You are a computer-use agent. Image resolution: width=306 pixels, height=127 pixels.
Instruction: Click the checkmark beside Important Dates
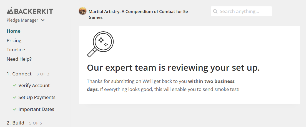point(14,109)
